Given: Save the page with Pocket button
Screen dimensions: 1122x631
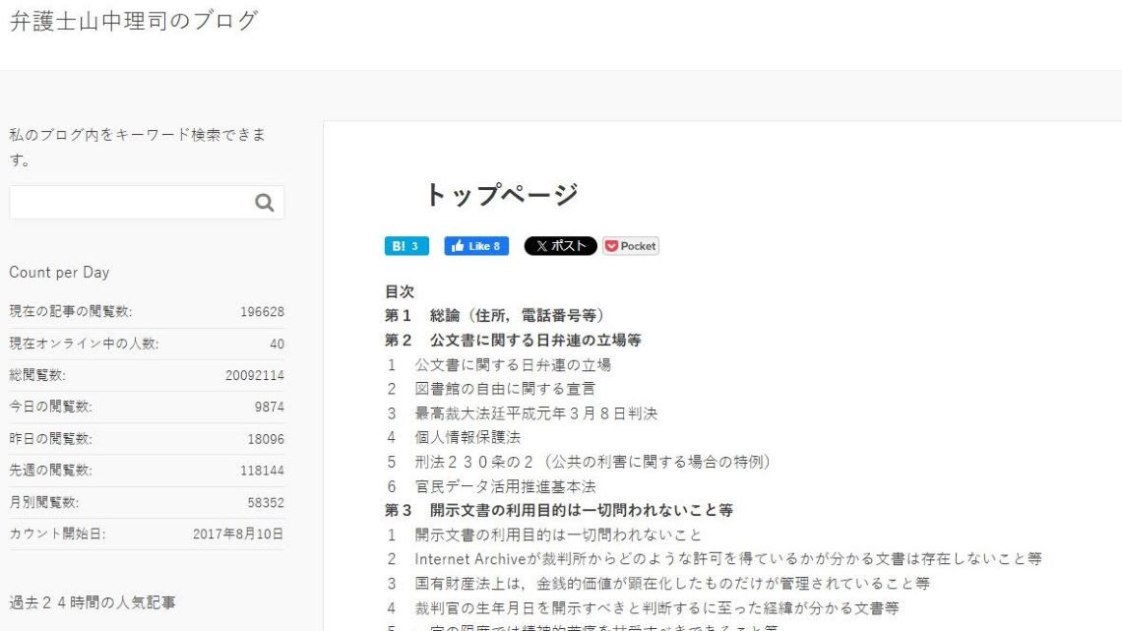Looking at the screenshot, I should pos(630,246).
